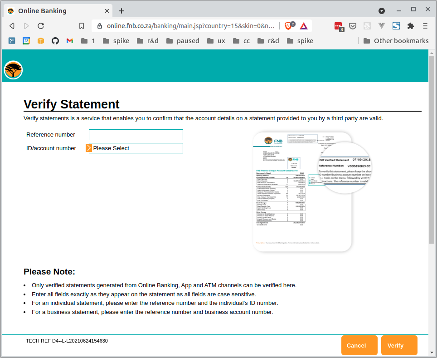Click the sample statement preview image
The image size is (437, 358).
(302, 191)
